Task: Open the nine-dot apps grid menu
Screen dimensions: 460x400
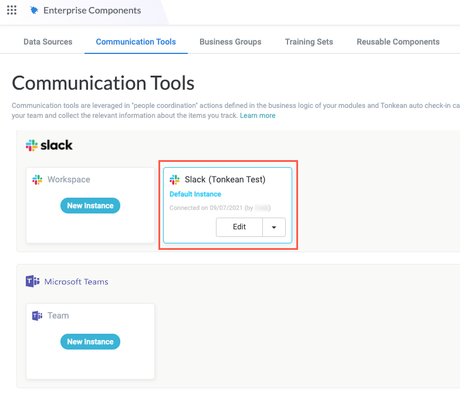Action: click(x=12, y=10)
